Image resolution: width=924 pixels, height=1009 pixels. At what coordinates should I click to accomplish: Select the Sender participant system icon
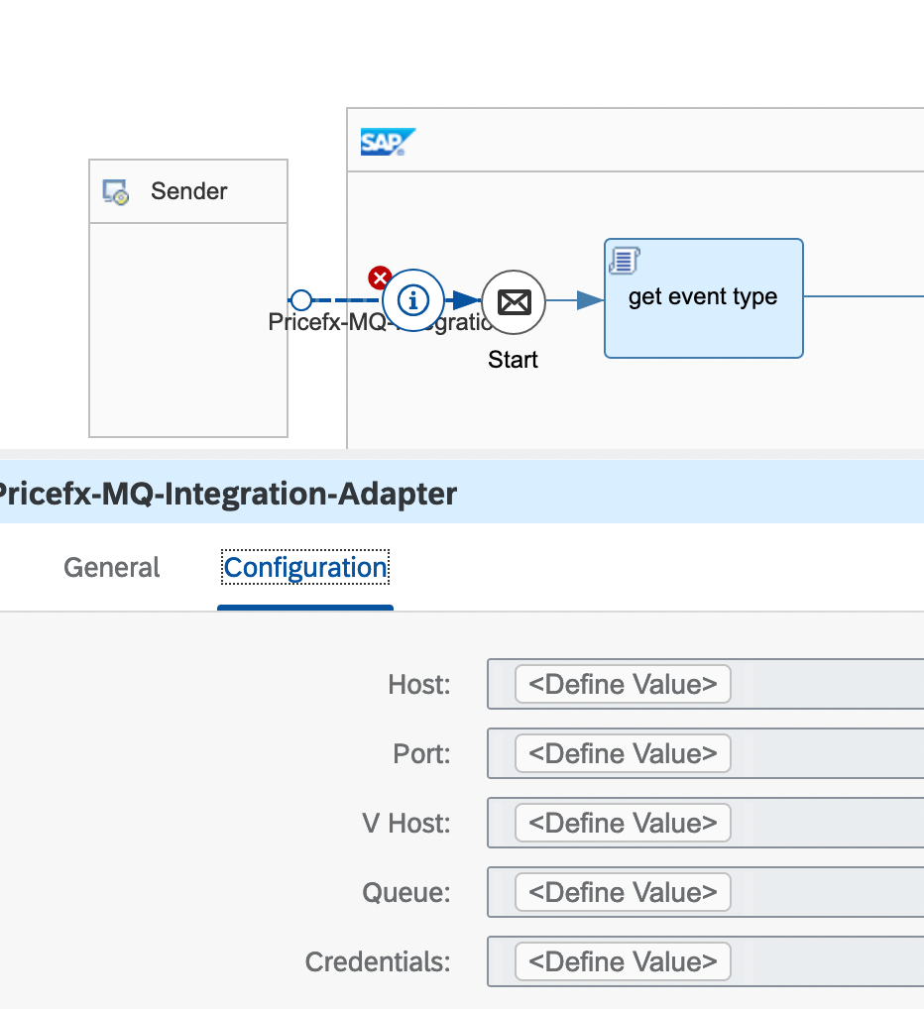pos(117,190)
